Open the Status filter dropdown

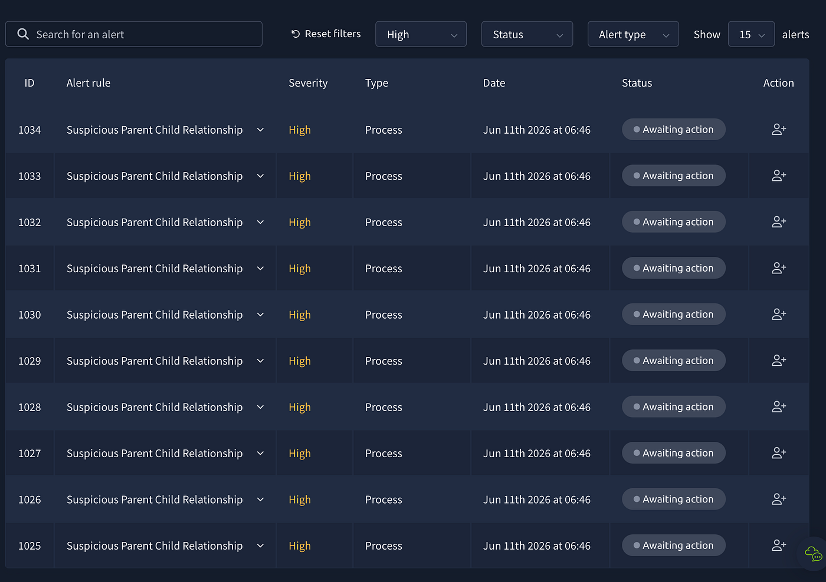[x=527, y=34]
